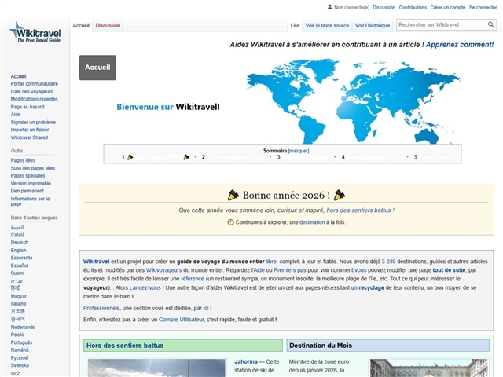The image size is (503, 377).
Task: Open Modifications récentes
Action: point(34,99)
